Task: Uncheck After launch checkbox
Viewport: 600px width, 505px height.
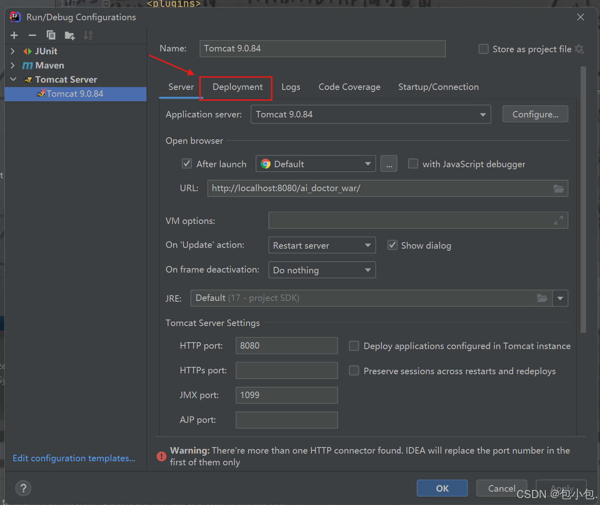Action: (187, 164)
